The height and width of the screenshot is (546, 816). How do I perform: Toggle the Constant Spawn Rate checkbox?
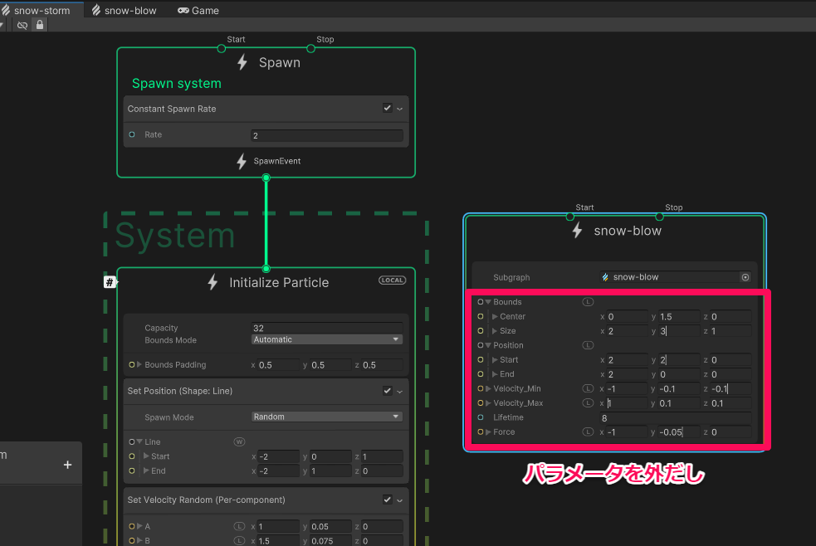(x=387, y=108)
